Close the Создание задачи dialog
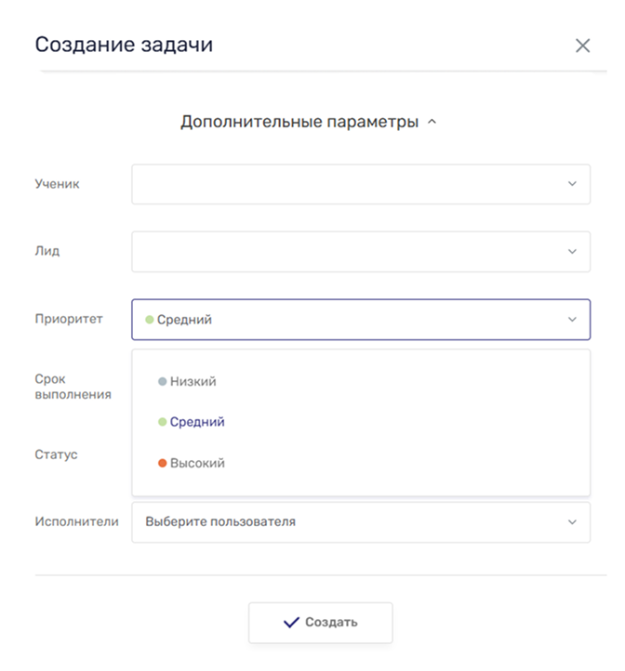 [x=583, y=46]
